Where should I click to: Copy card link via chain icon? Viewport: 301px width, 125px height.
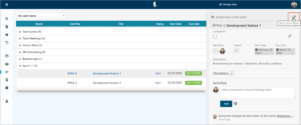(x=290, y=36)
